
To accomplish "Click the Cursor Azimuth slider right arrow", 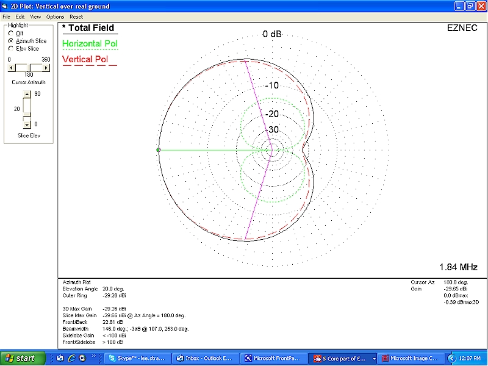I will [46, 67].
